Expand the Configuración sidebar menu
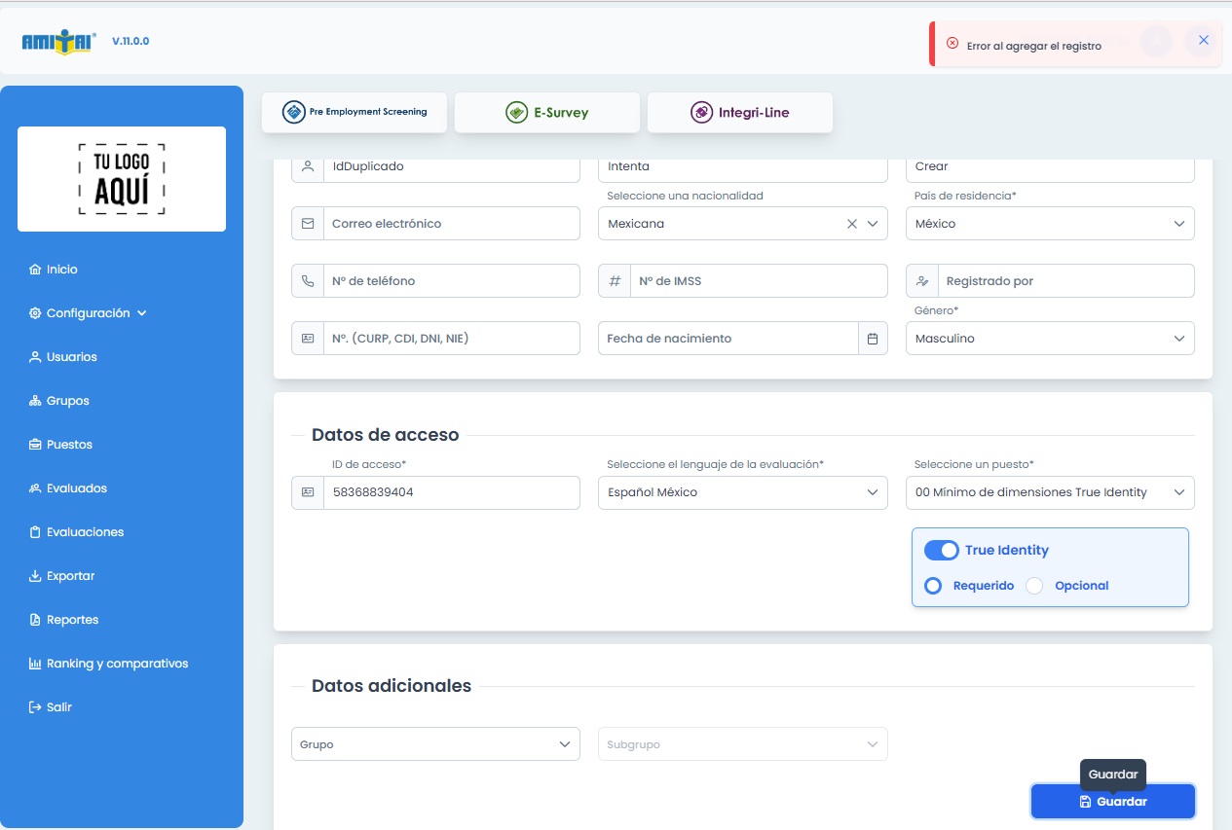Image resolution: width=1232 pixels, height=830 pixels. pyautogui.click(x=88, y=313)
